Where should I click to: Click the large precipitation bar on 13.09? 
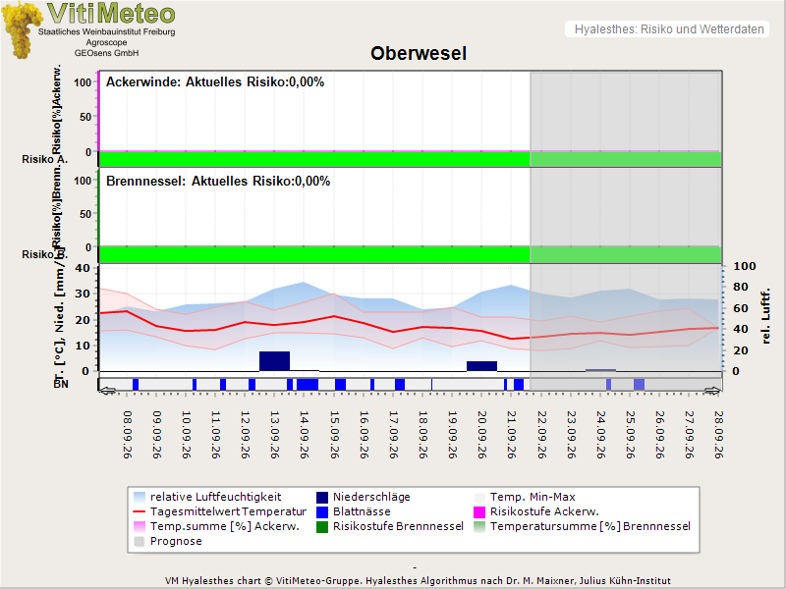(275, 361)
